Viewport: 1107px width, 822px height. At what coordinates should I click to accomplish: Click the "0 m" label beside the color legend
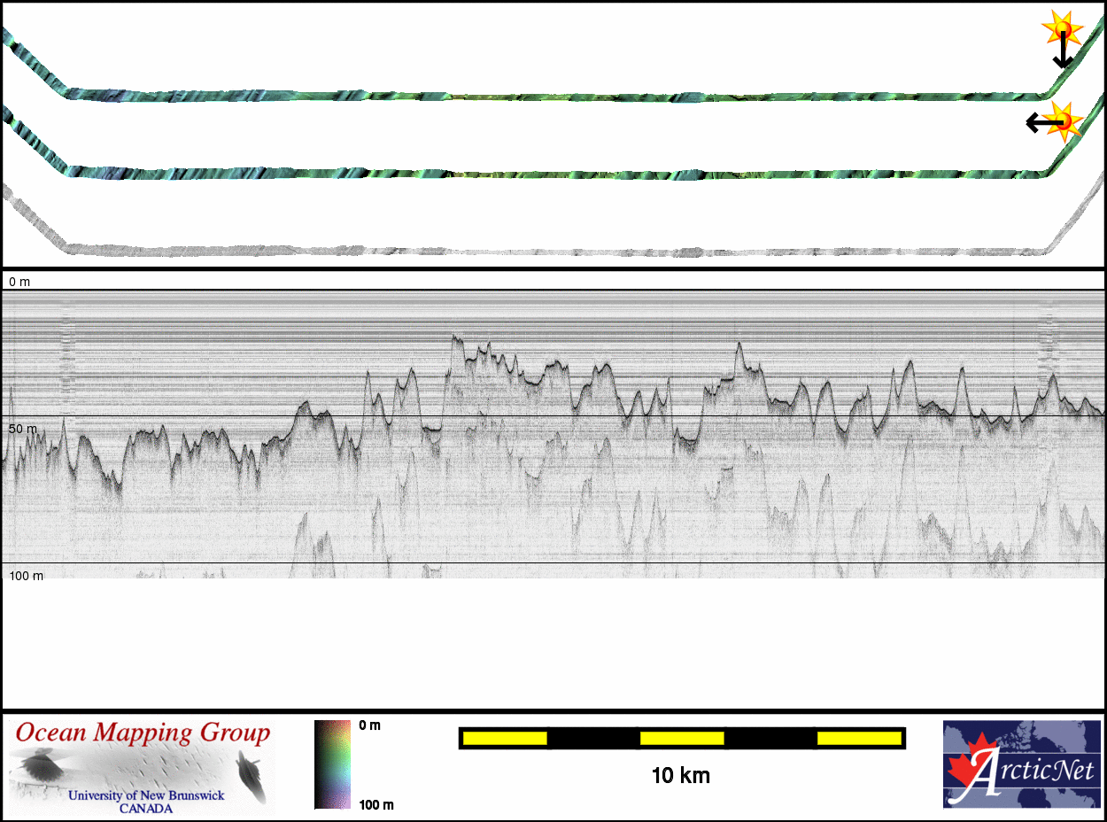coord(370,725)
